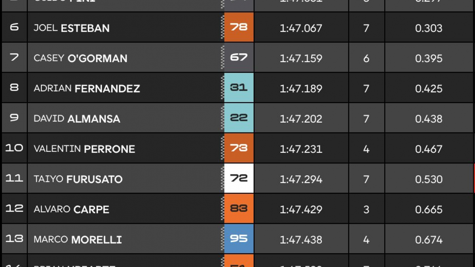Open rider Casey O'Gorman's name
The height and width of the screenshot is (267, 475).
pyautogui.click(x=80, y=58)
